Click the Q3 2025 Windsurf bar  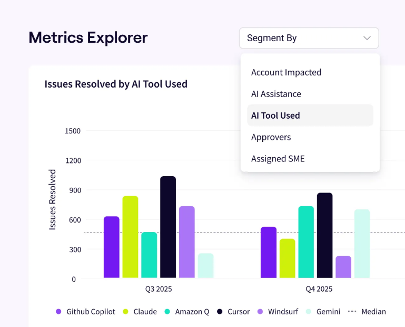tap(187, 242)
